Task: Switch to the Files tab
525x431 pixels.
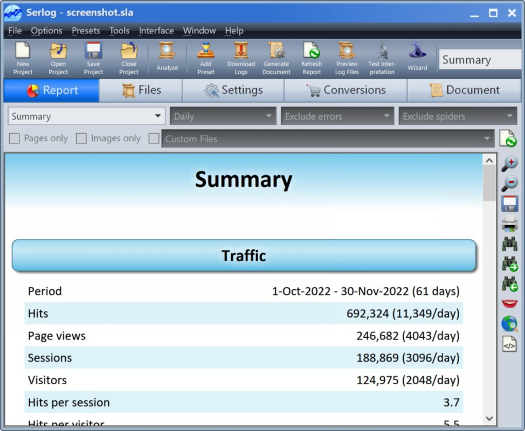Action: (141, 91)
